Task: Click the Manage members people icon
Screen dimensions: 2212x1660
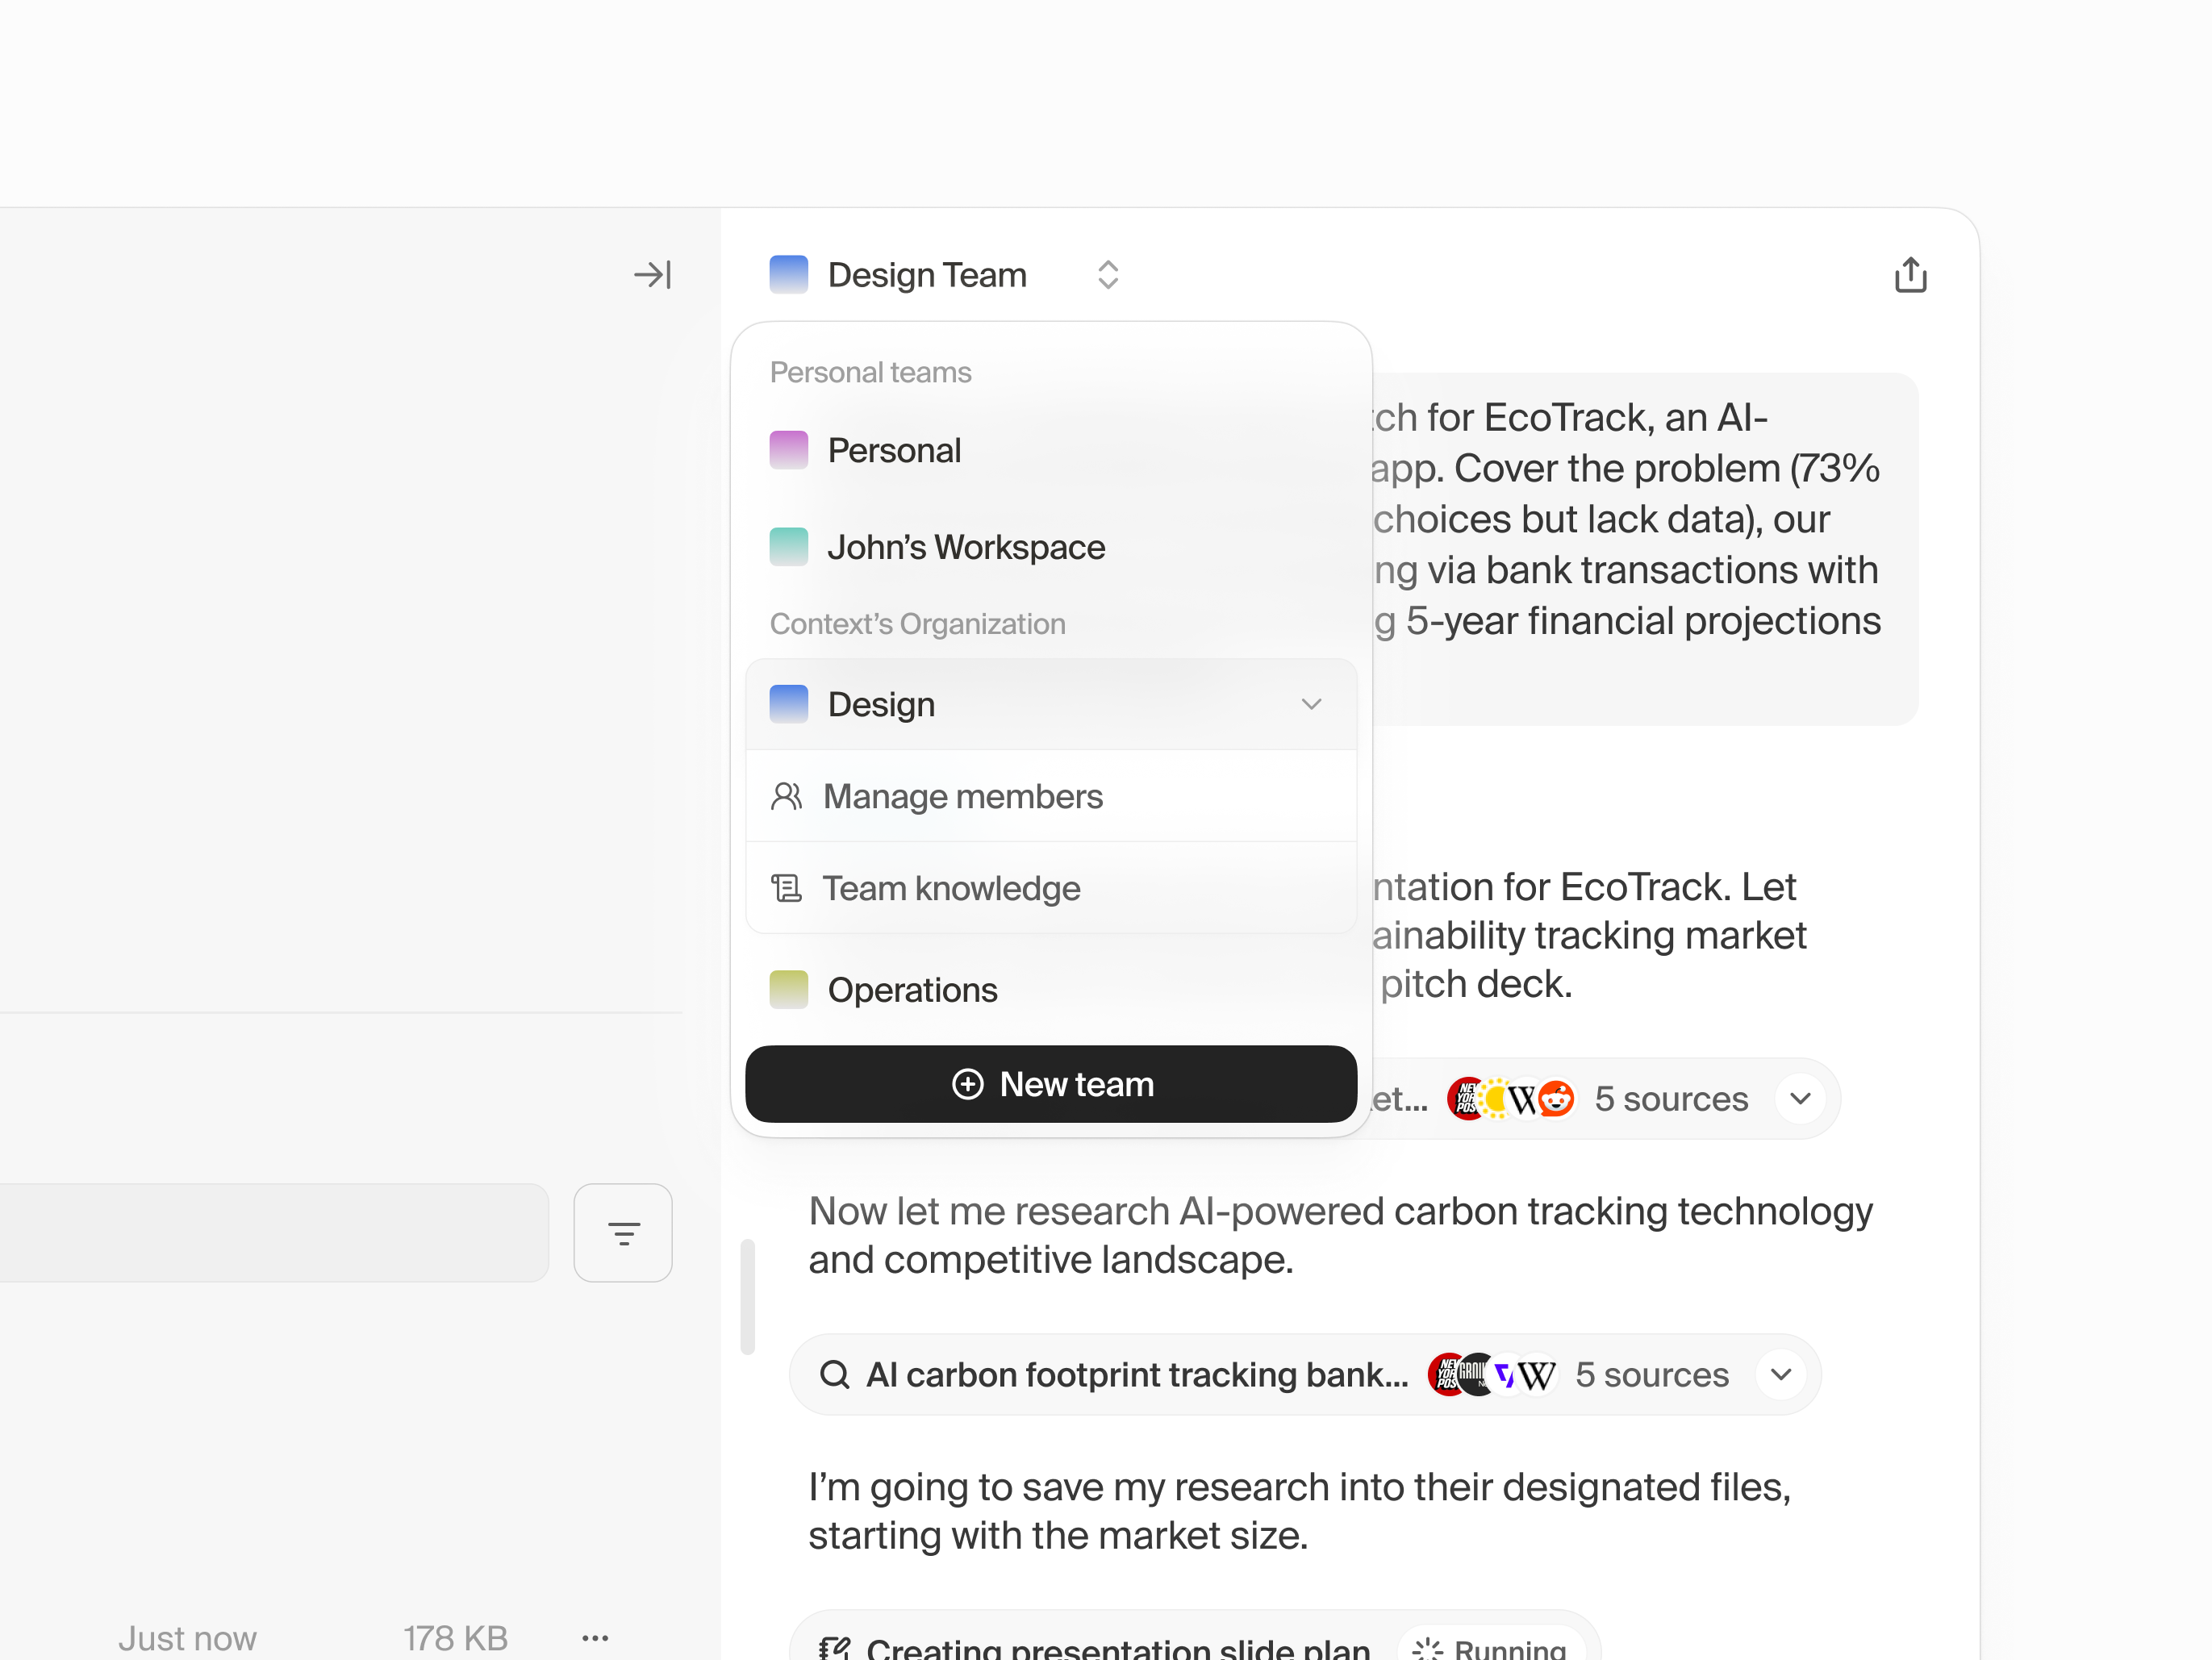Action: point(787,796)
